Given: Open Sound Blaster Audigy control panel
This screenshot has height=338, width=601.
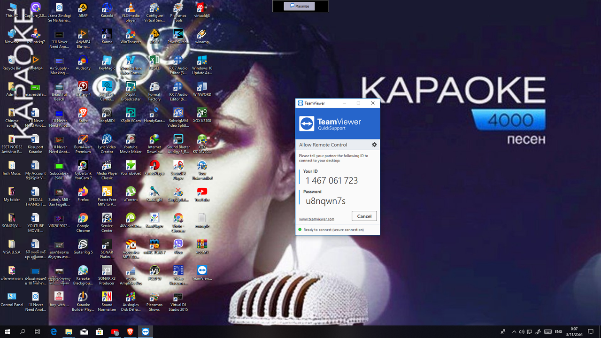Looking at the screenshot, I should (178, 140).
